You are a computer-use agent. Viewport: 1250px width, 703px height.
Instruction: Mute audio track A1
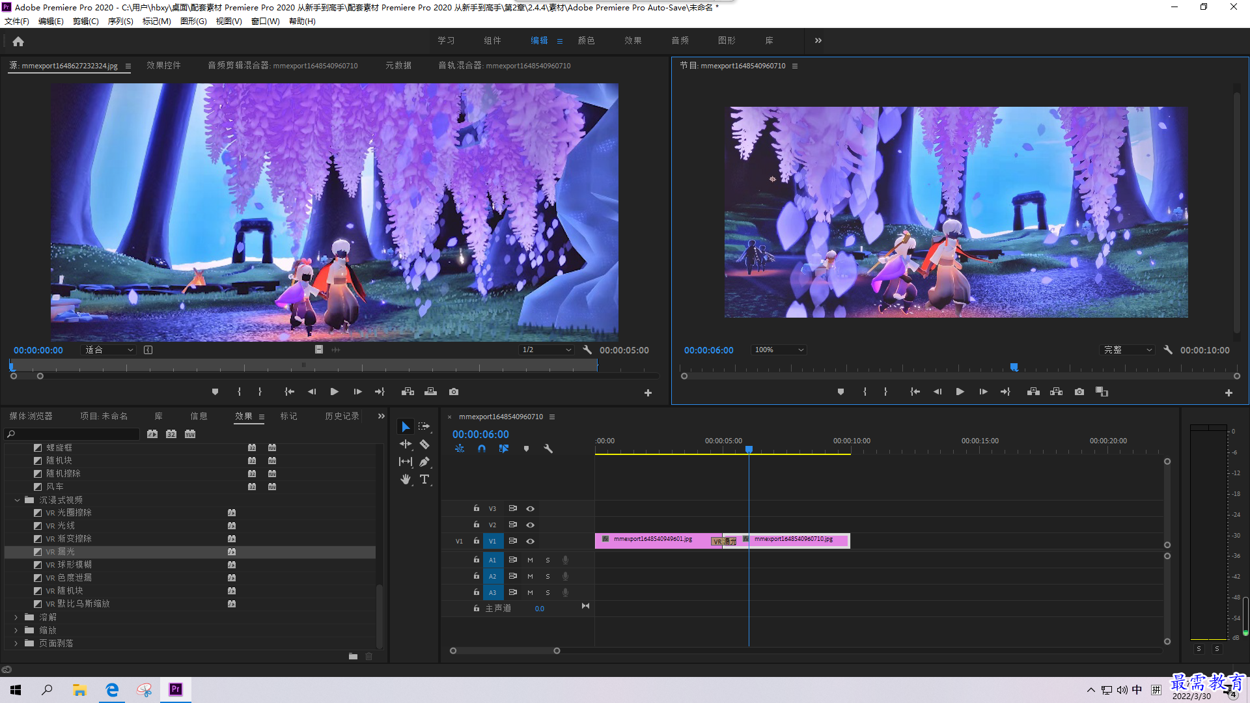pos(530,560)
